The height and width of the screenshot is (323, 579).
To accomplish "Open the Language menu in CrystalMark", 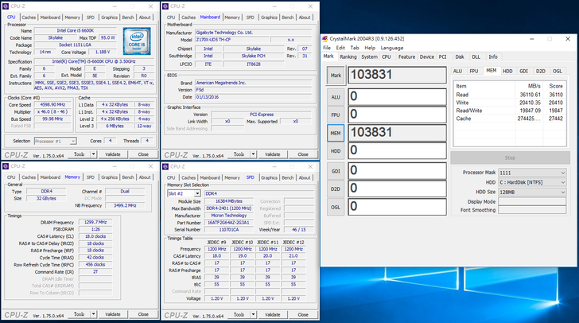I will point(393,48).
